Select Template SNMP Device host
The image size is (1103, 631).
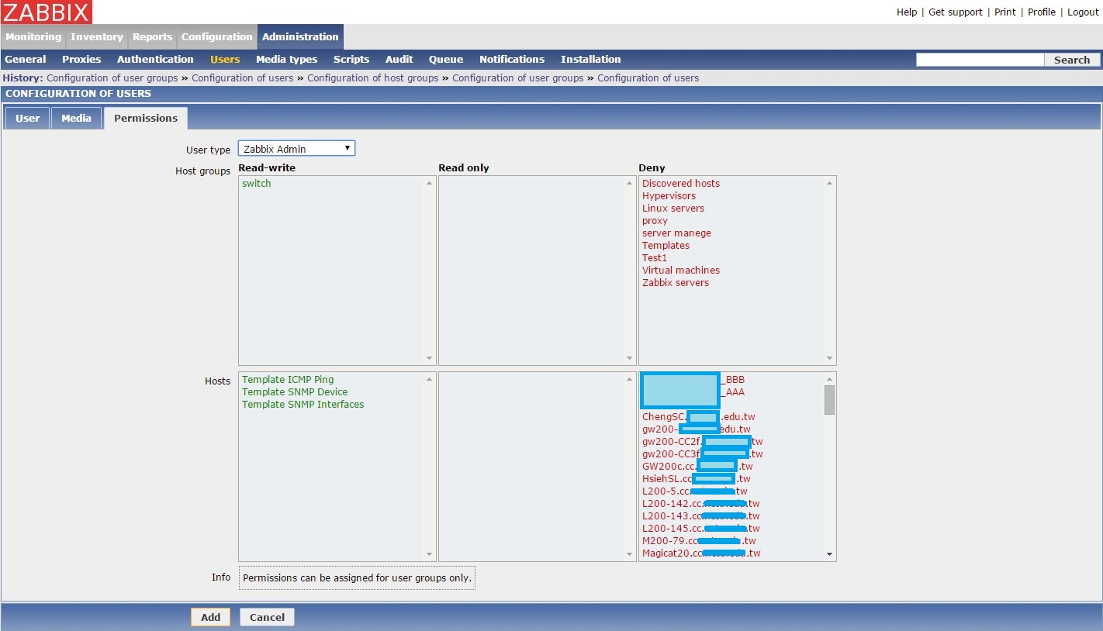click(x=295, y=392)
